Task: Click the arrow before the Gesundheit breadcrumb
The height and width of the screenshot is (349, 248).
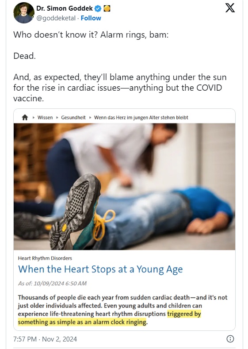Action: click(57, 118)
